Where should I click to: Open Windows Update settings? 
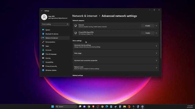[55, 70]
